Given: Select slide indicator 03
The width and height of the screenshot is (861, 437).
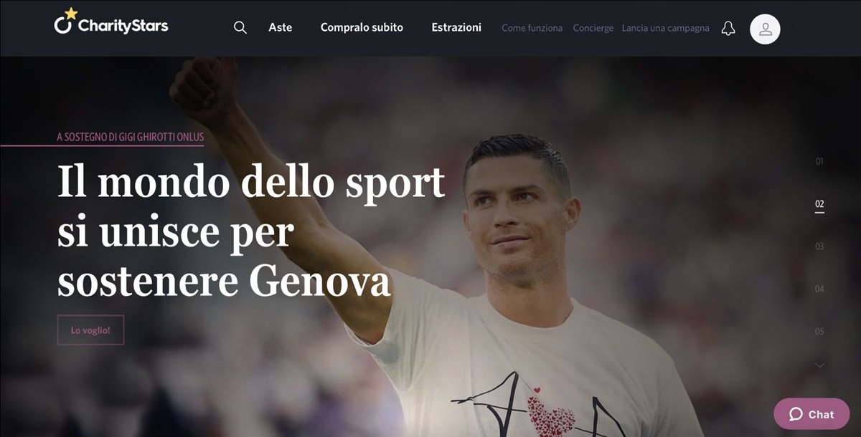Looking at the screenshot, I should 819,246.
